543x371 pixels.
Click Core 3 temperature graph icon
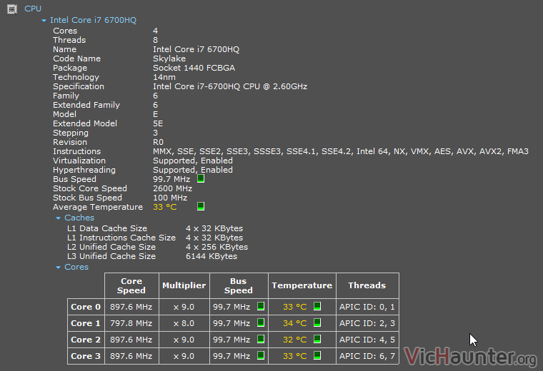tap(317, 355)
